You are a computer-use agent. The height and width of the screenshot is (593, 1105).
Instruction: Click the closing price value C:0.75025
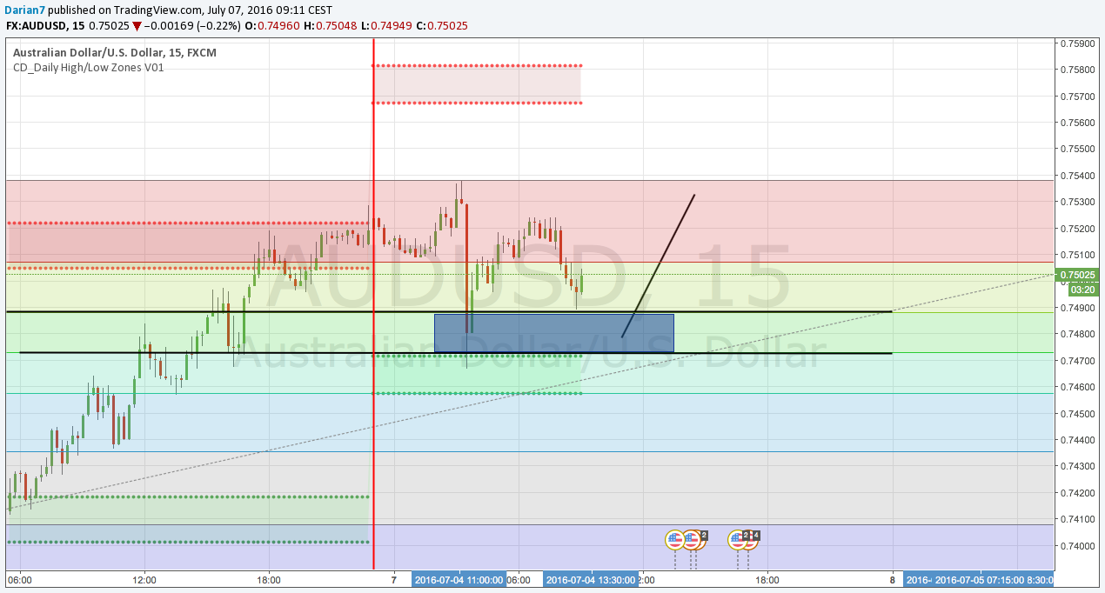pos(442,26)
